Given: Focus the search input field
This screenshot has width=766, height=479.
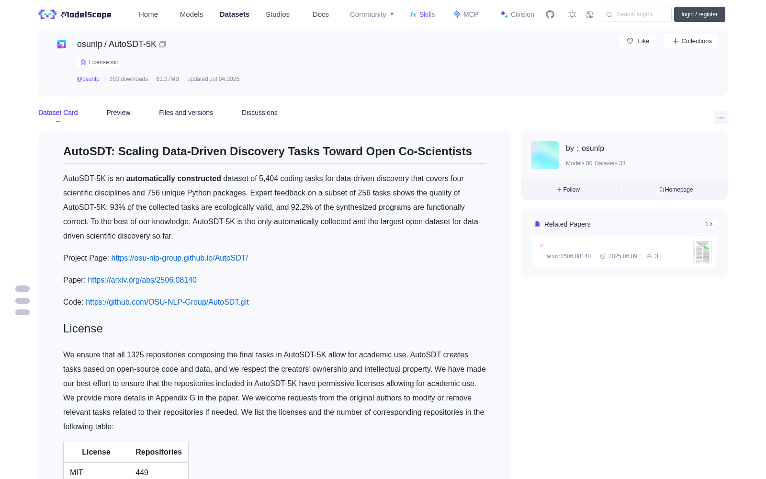Looking at the screenshot, I should 636,14.
